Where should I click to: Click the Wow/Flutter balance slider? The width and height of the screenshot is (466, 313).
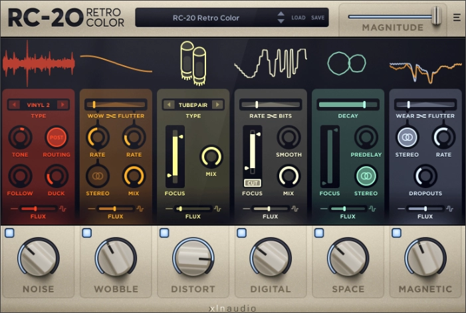coord(116,104)
